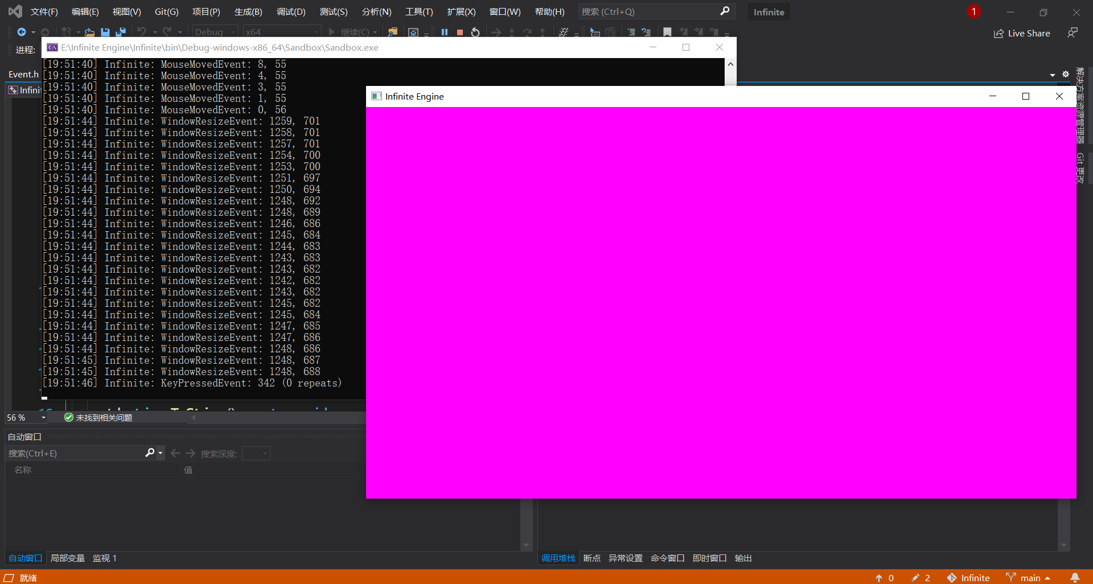Click the 未找到相关问题 status indicator

coord(98,418)
